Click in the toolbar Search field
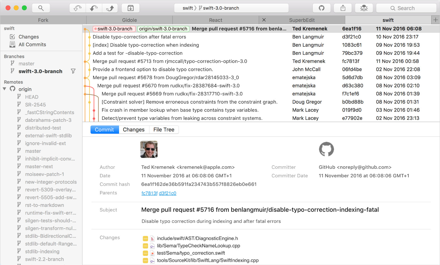440x265 pixels. coord(406,8)
